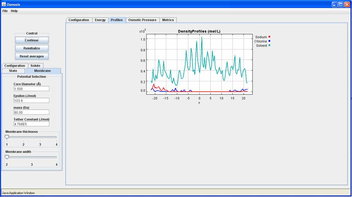The width and height of the screenshot is (352, 197).
Task: Click the Tether Constant input field
Action: (31, 124)
